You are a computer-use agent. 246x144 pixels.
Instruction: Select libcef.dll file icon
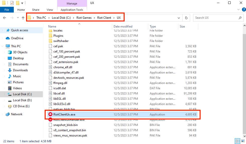[50, 93]
